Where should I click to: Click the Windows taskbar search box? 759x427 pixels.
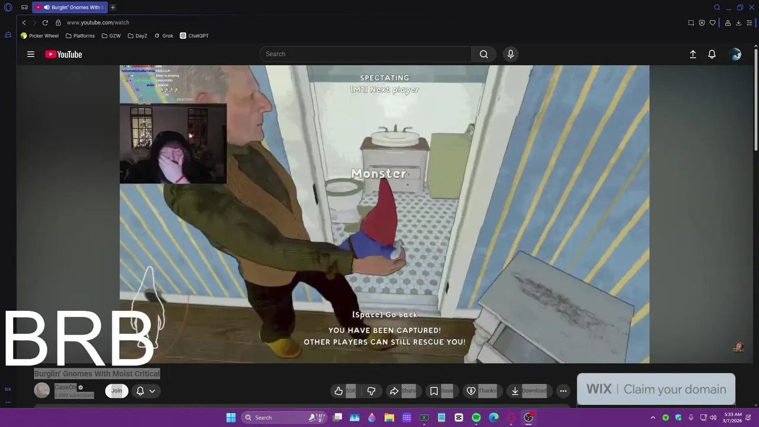tap(285, 418)
